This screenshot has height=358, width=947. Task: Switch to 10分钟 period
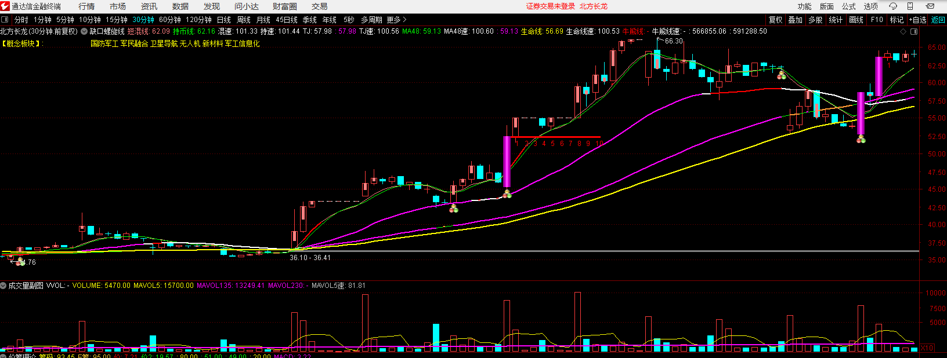pyautogui.click(x=90, y=20)
